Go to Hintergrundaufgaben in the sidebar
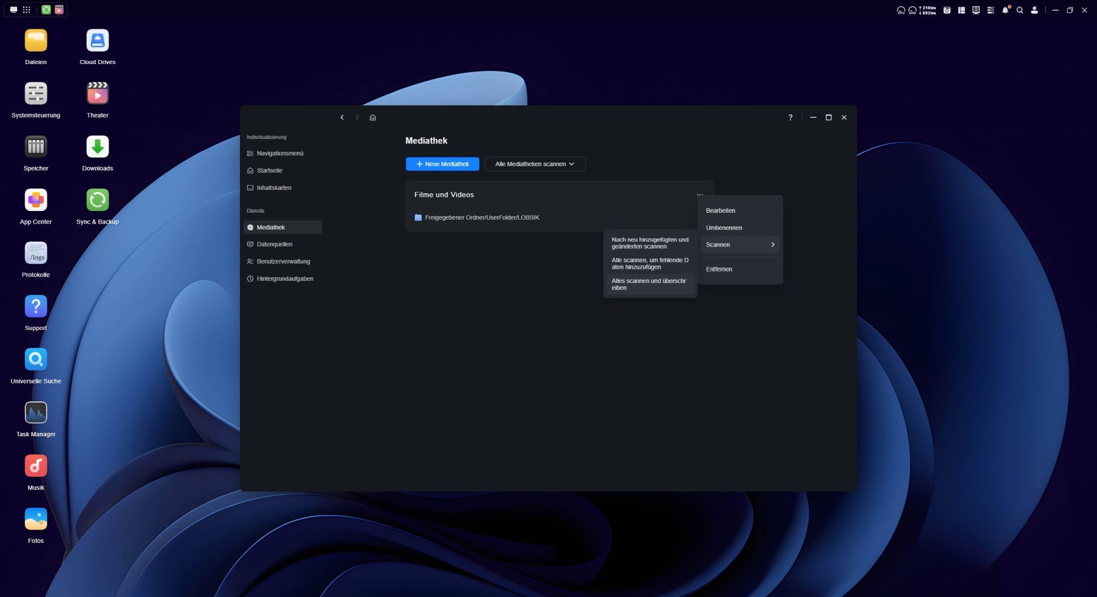Screen dimensions: 1097x597 coord(285,279)
